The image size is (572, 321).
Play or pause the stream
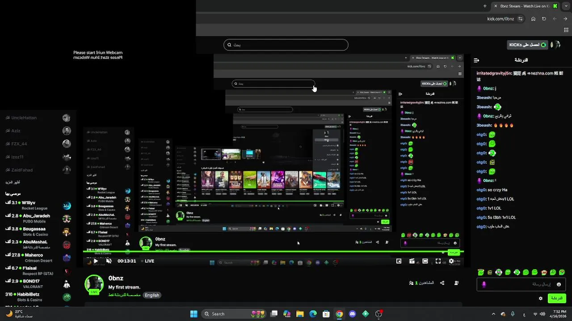[95, 261]
